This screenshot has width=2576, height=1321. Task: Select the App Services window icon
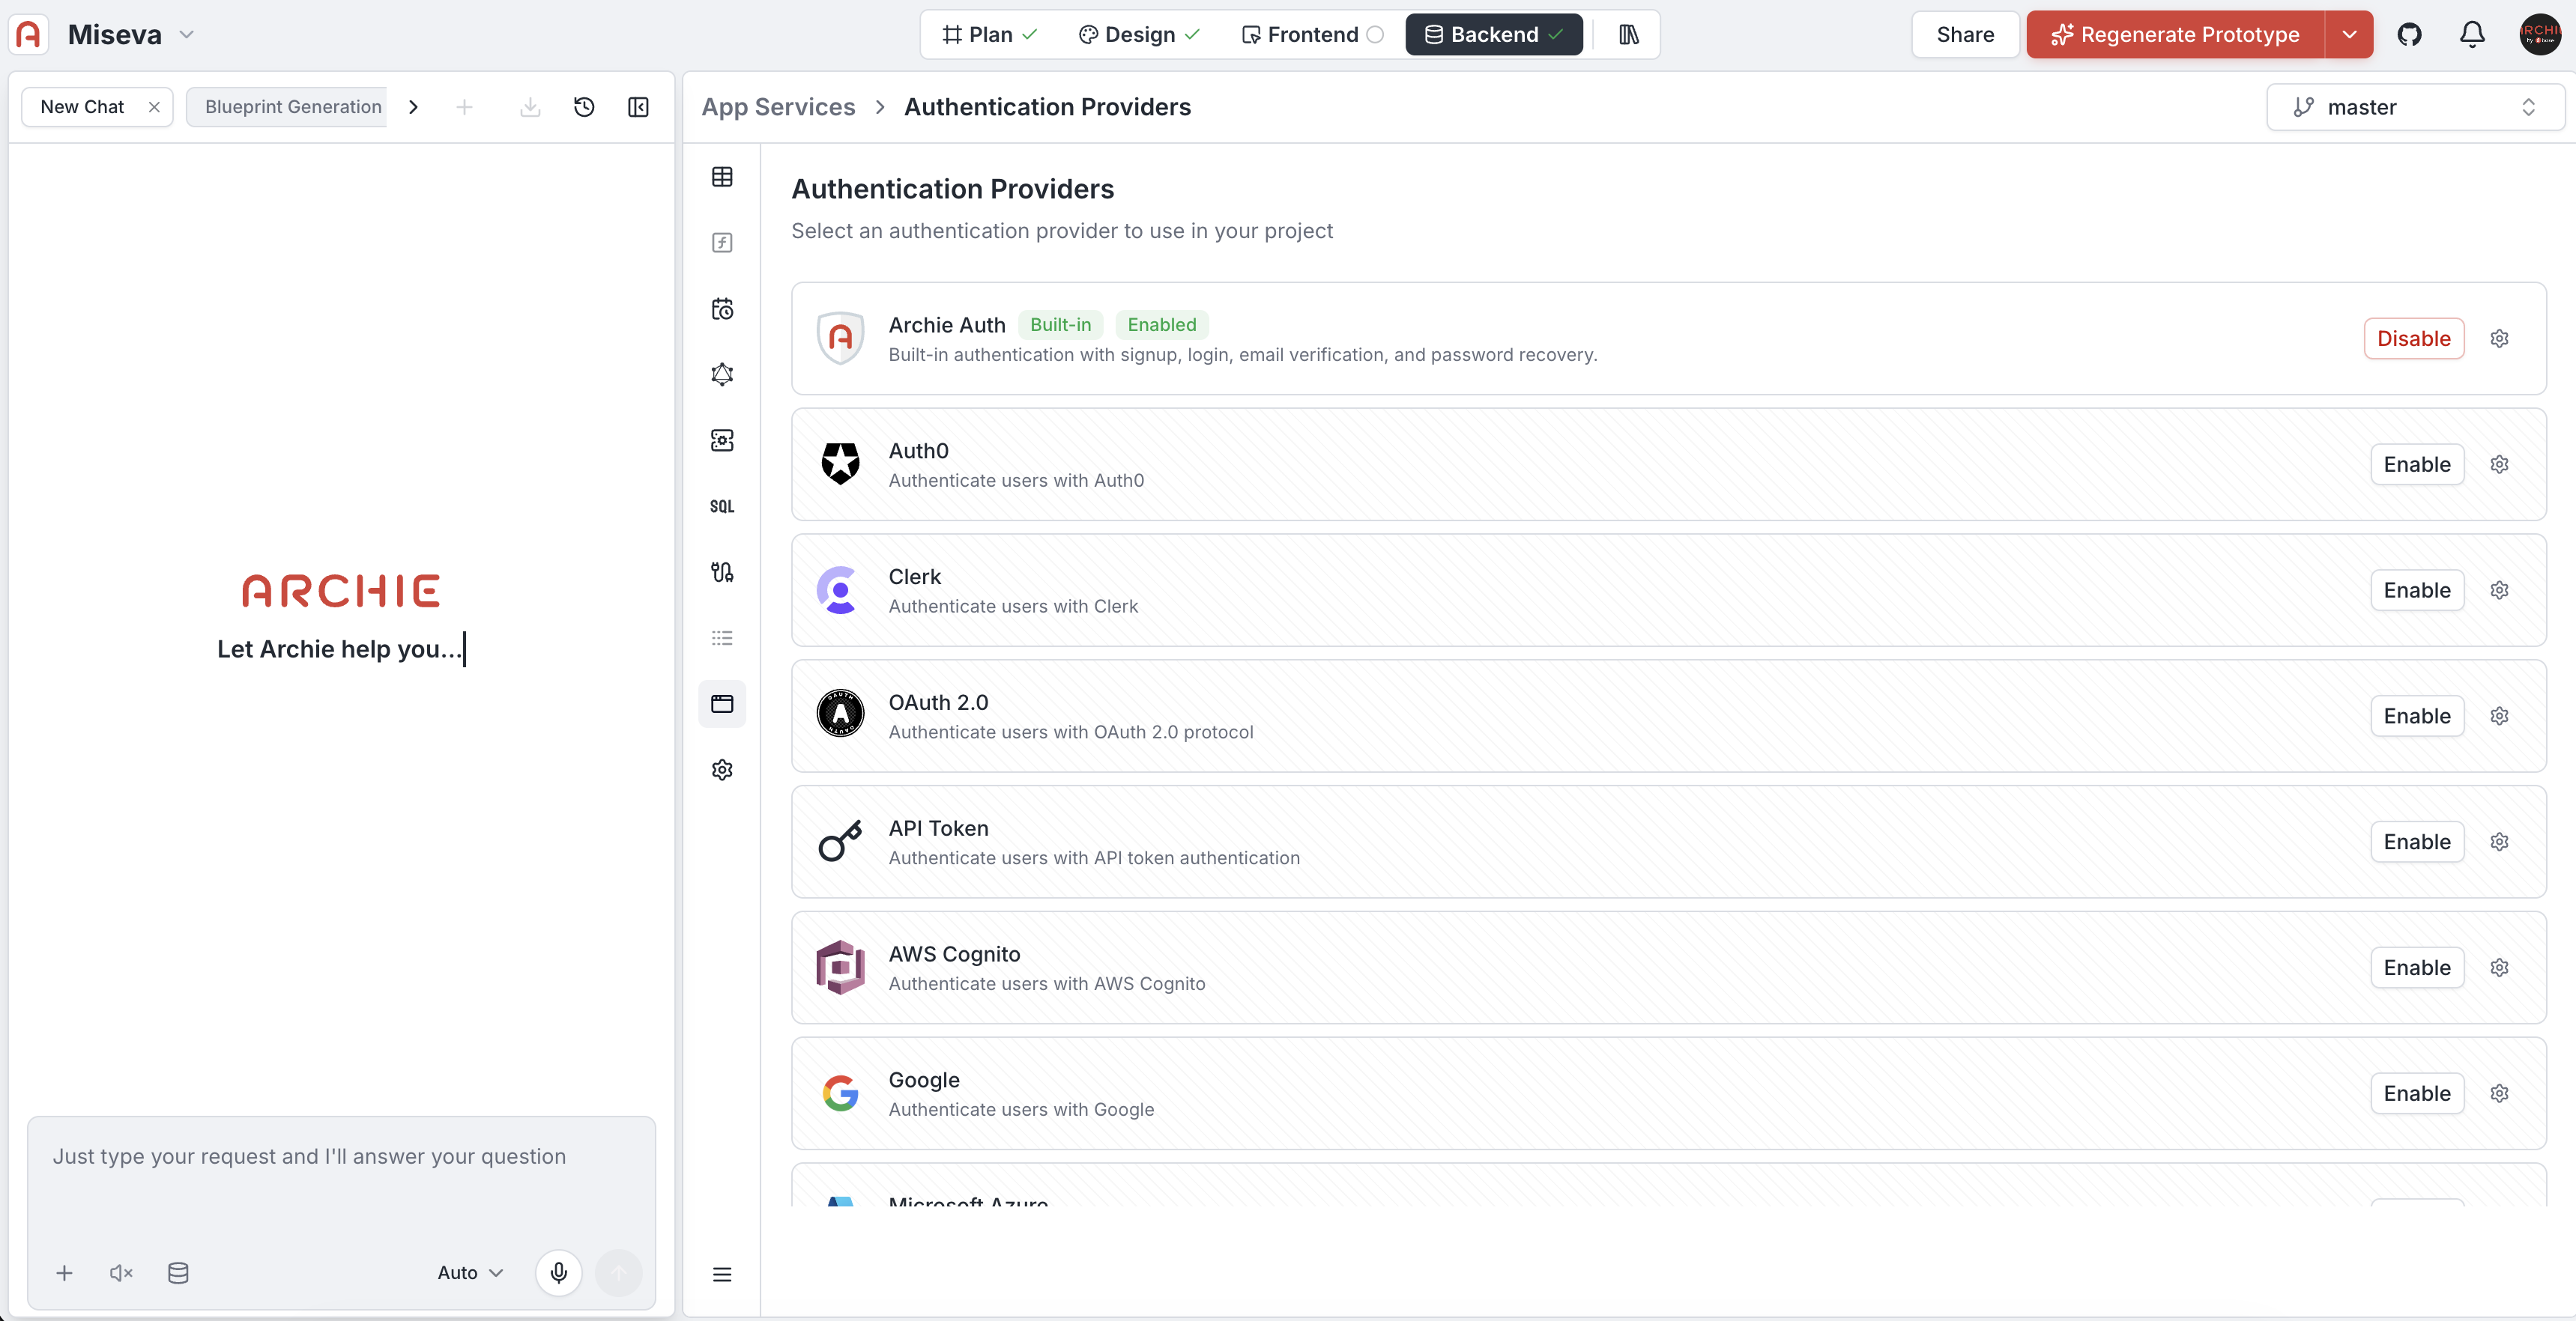click(722, 705)
